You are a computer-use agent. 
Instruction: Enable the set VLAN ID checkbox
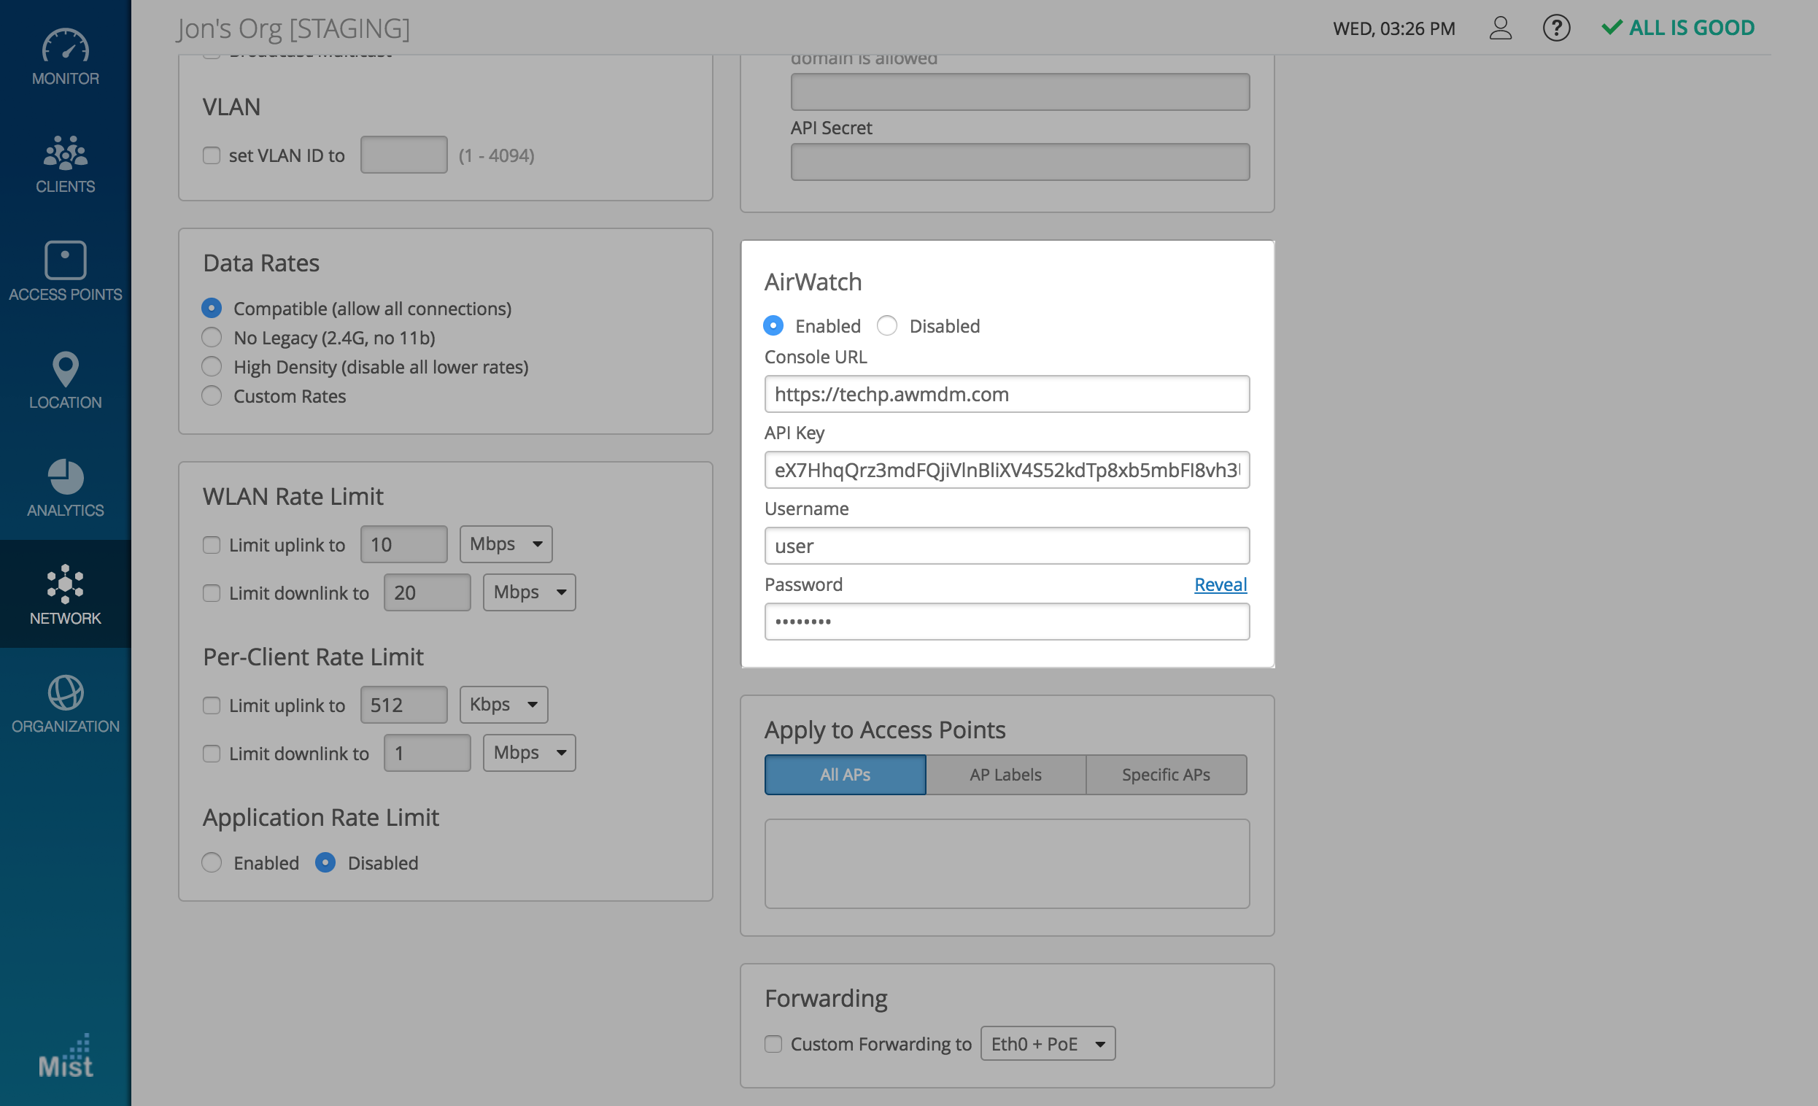212,155
